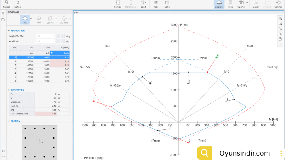285x160 pixels.
Task: Select the PM diagram button
Action: [x=25, y=20]
